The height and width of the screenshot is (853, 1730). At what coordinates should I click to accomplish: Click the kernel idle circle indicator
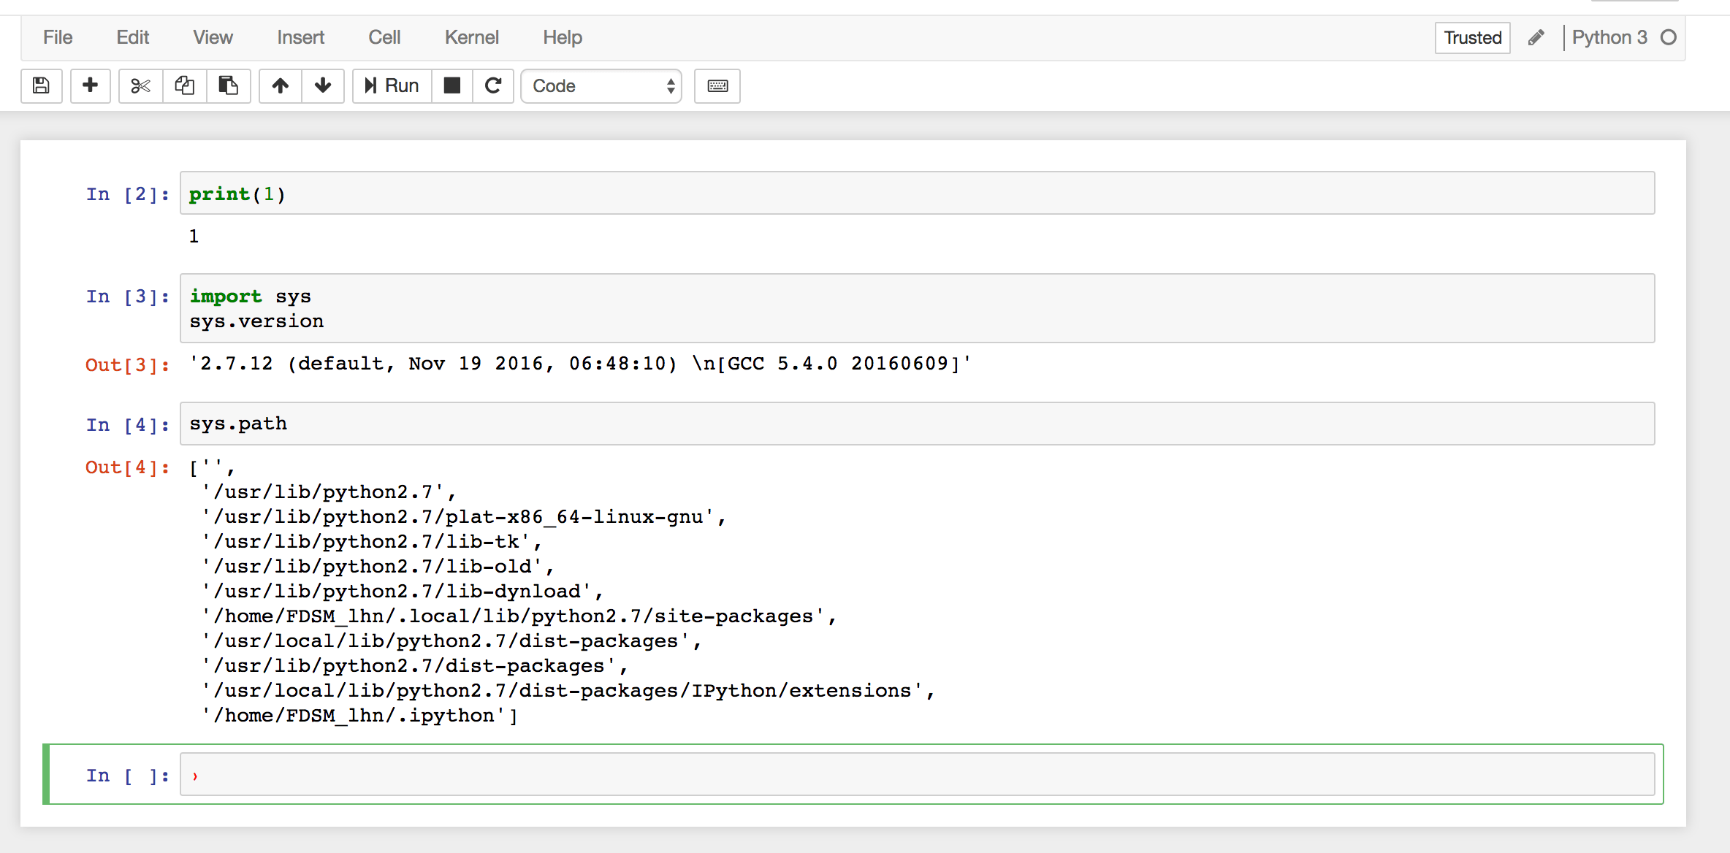(1669, 37)
